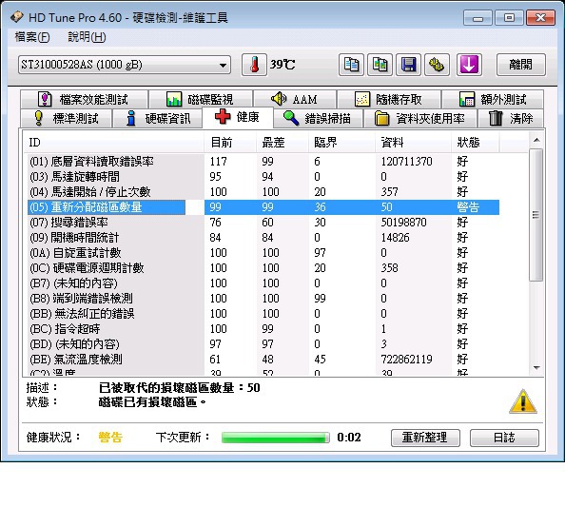Select highlighted row (05) 重新分配磁區數量
Screen dimensions: 565x507
click(x=263, y=207)
